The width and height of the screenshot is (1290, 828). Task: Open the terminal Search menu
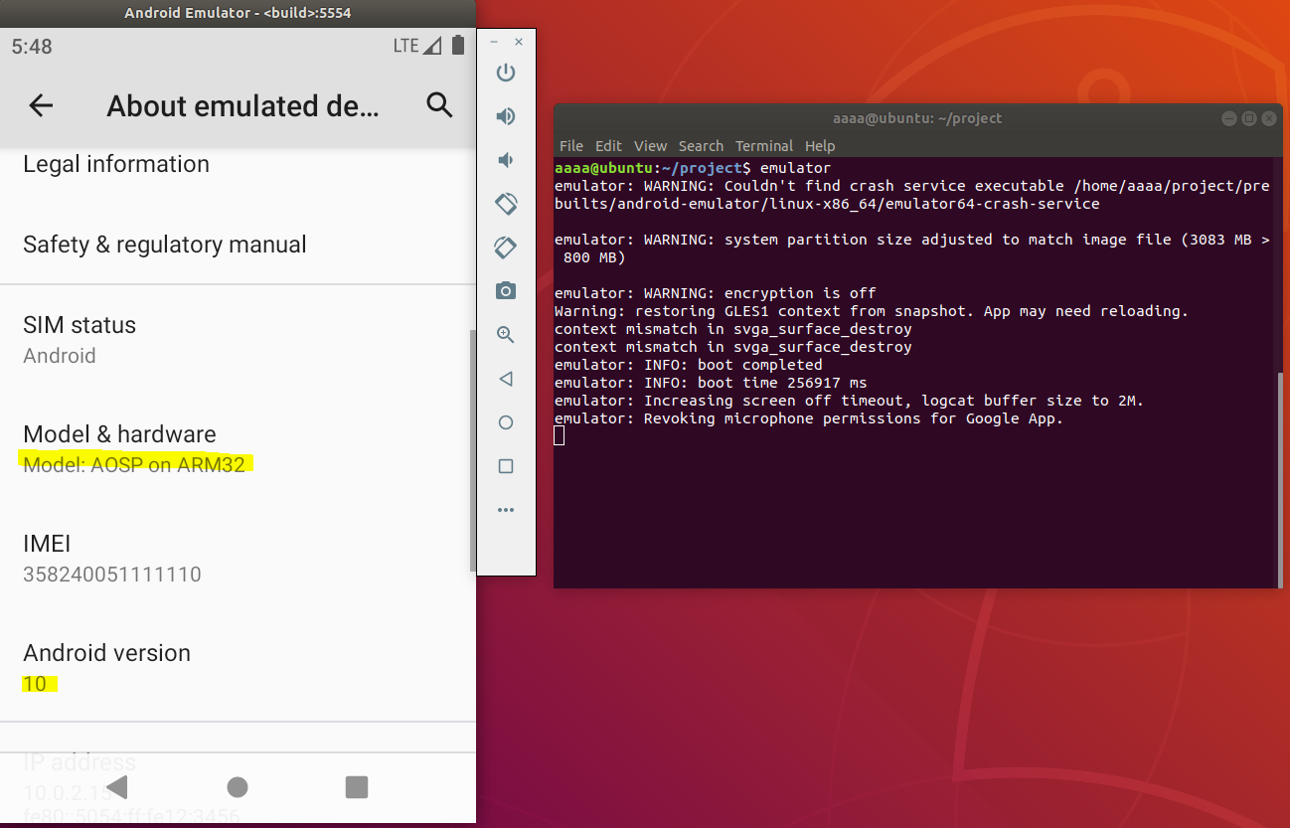(x=701, y=146)
